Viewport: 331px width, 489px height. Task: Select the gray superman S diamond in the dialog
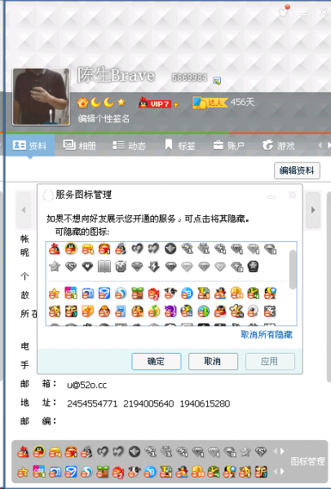[71, 267]
